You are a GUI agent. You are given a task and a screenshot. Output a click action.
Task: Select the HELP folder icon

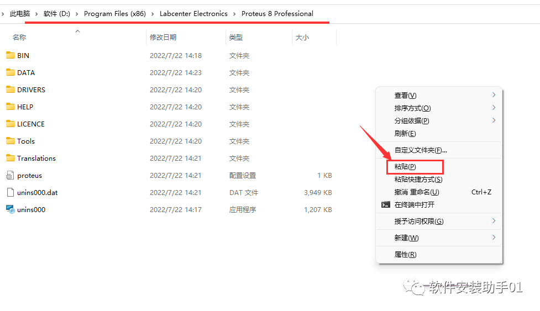pos(11,107)
